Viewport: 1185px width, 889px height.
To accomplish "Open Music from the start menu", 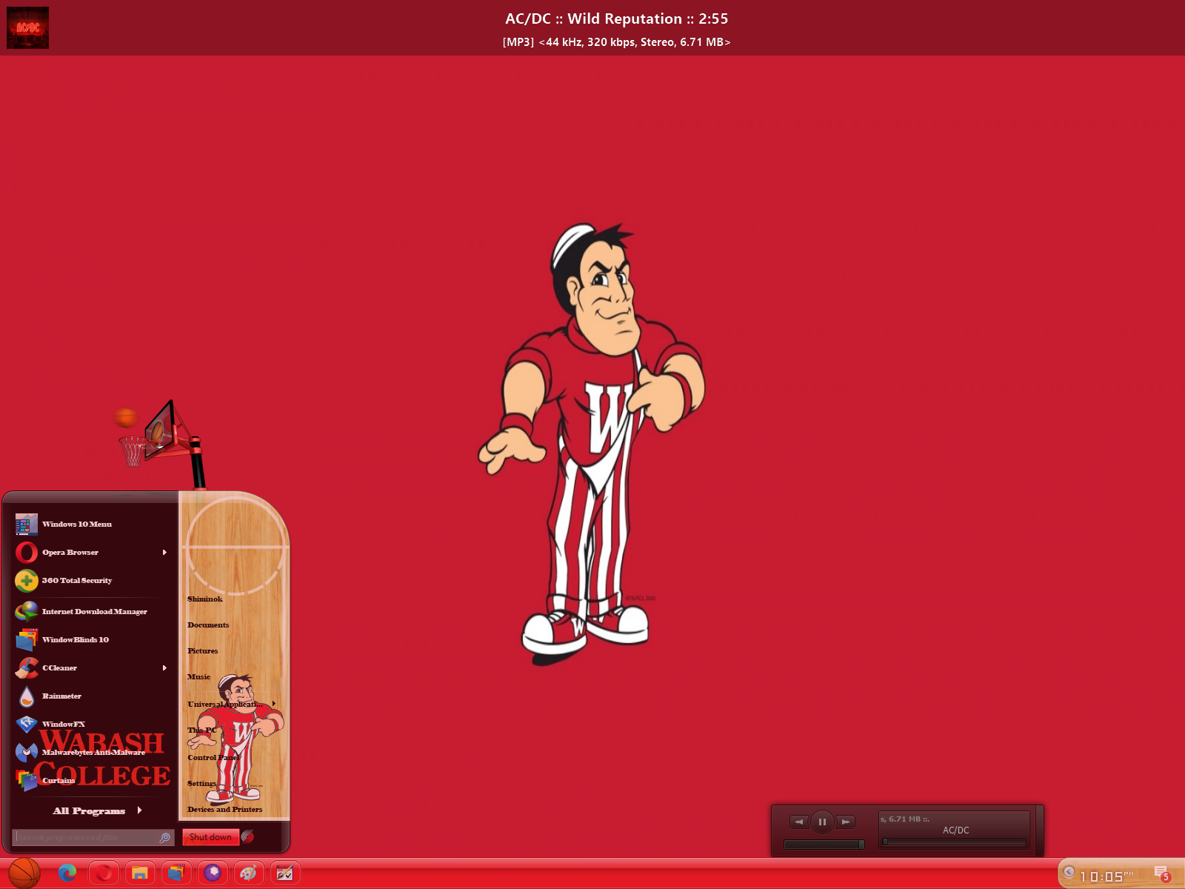I will coord(198,676).
